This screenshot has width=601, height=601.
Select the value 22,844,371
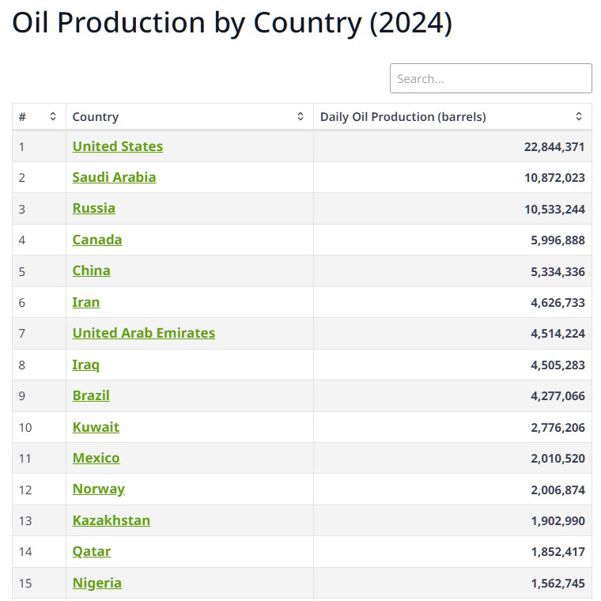(554, 147)
